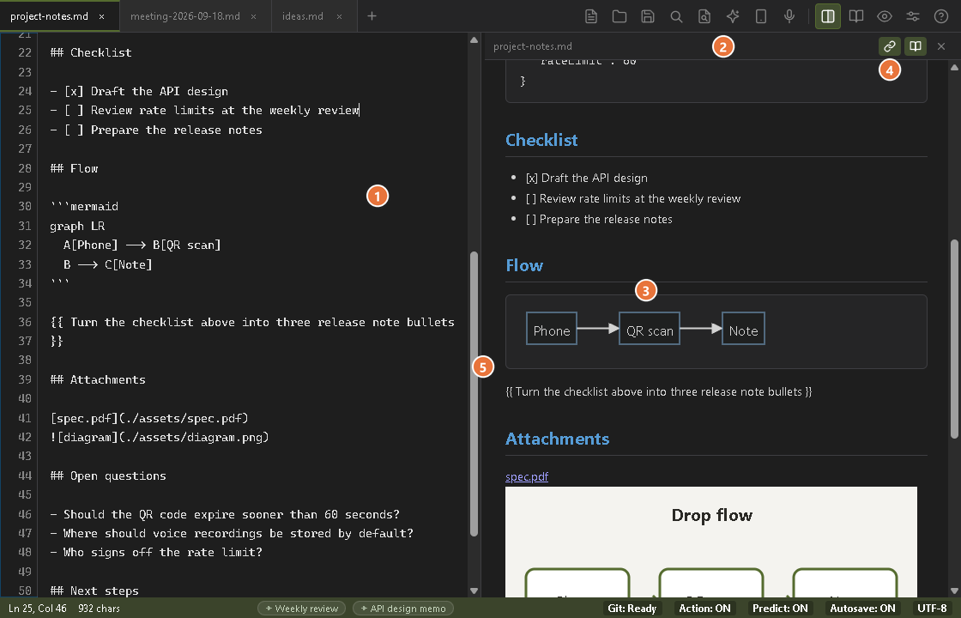Switch to reading mode via top toolbar book icon
The height and width of the screenshot is (618, 961).
coord(856,16)
